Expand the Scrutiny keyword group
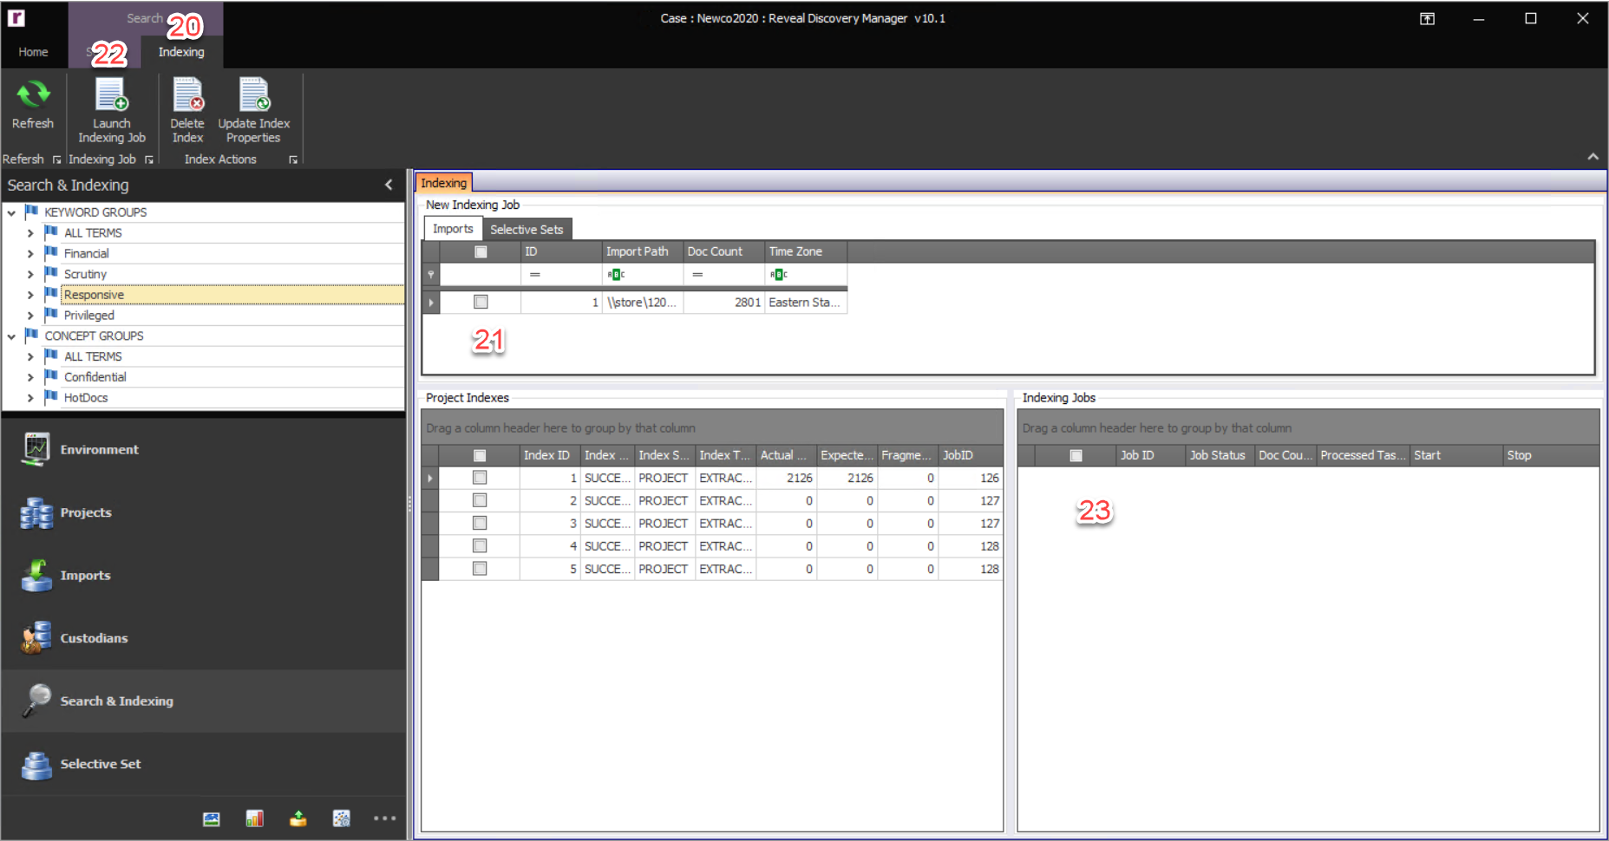Image resolution: width=1609 pixels, height=841 pixels. pyautogui.click(x=30, y=275)
